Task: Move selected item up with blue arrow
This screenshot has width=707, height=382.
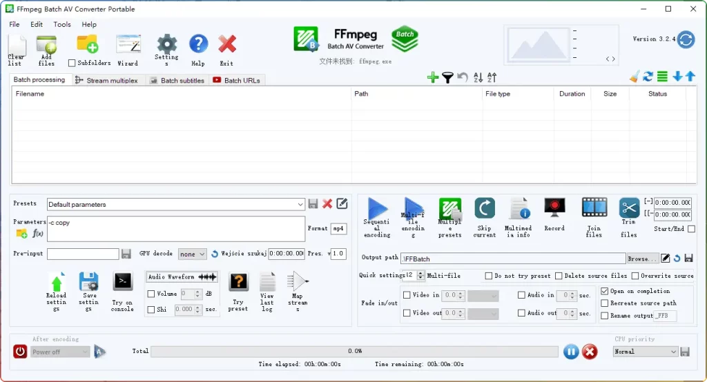Action: (x=690, y=77)
